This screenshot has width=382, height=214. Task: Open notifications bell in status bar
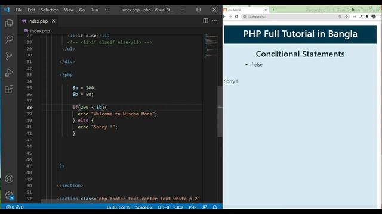pos(215,207)
